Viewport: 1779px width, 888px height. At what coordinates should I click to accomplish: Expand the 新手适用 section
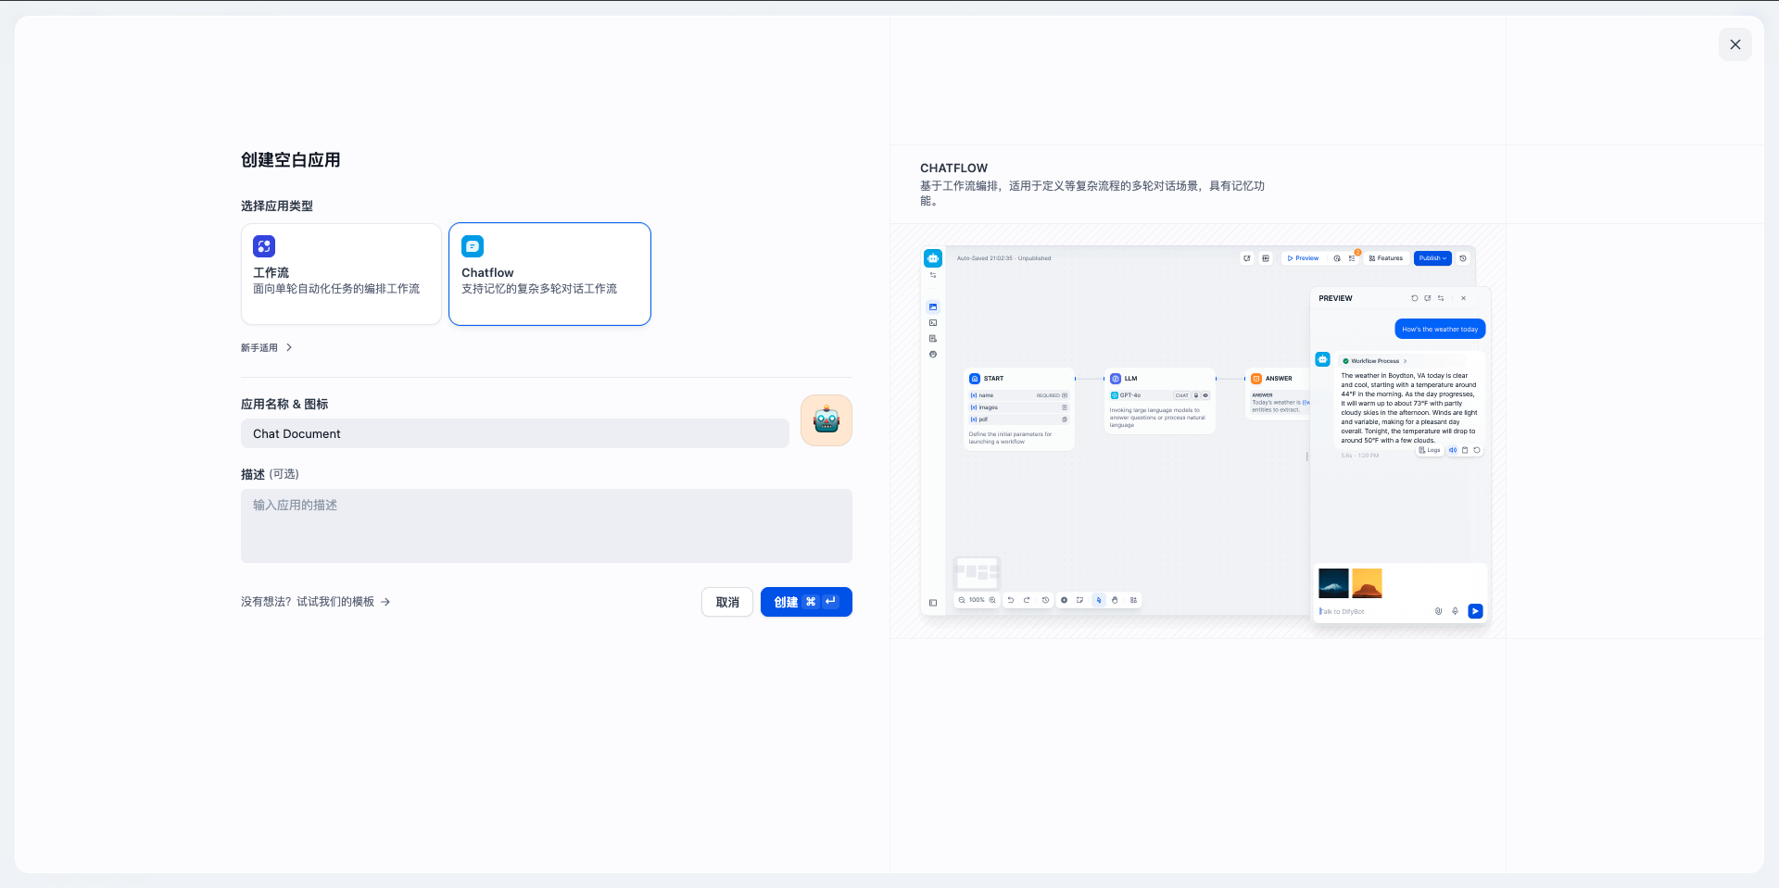click(x=267, y=348)
